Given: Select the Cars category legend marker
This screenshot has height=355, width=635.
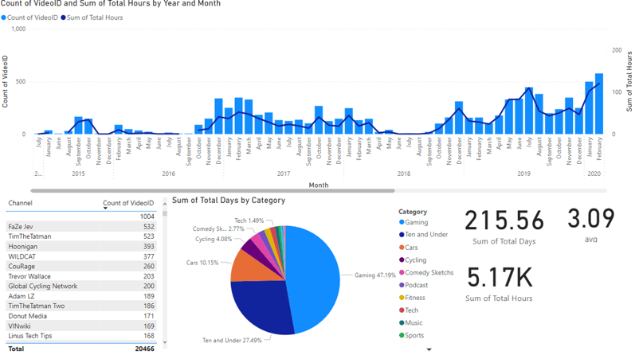Looking at the screenshot, I should 402,248.
